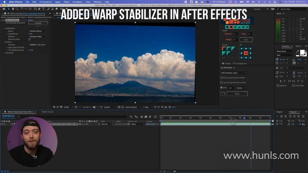This screenshot has height=173, width=308.
Task: Select the Shift radio button
Action: point(221,88)
